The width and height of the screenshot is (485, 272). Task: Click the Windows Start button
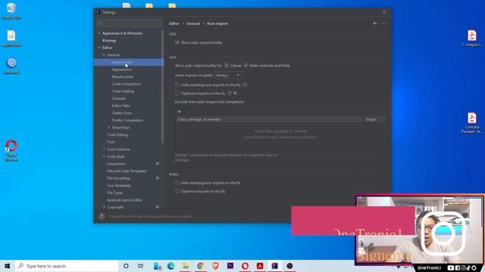click(x=8, y=266)
